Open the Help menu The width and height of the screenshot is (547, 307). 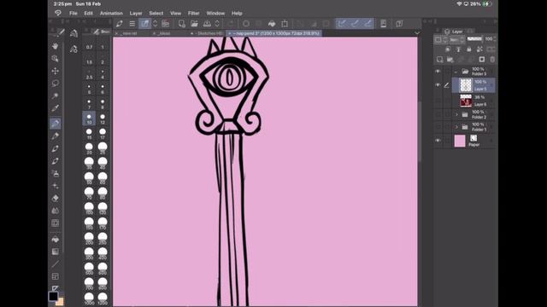point(237,14)
